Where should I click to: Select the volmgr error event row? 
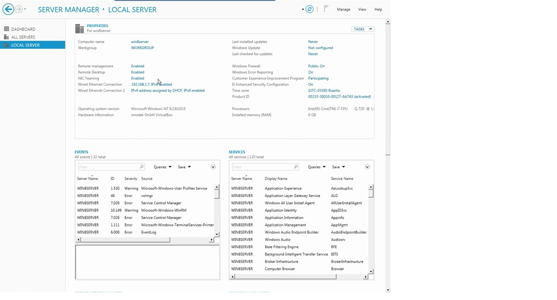coord(145,196)
